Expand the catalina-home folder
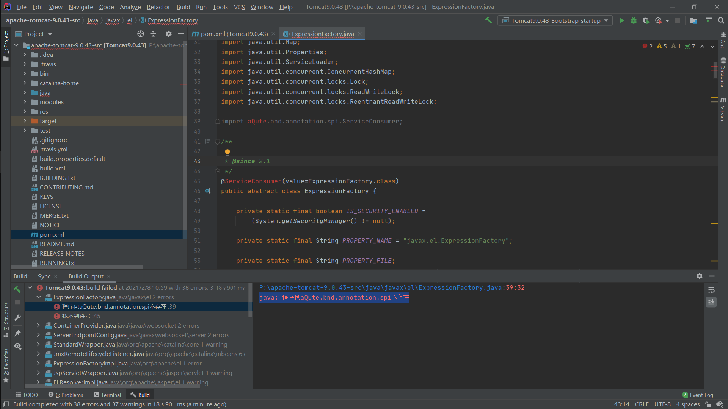This screenshot has height=409, width=728. pos(25,83)
